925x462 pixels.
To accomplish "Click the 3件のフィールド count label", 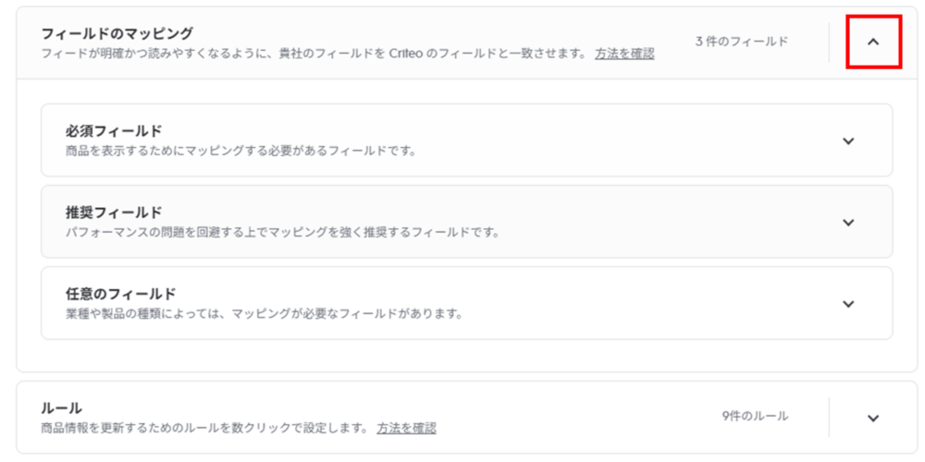I will tap(742, 42).
